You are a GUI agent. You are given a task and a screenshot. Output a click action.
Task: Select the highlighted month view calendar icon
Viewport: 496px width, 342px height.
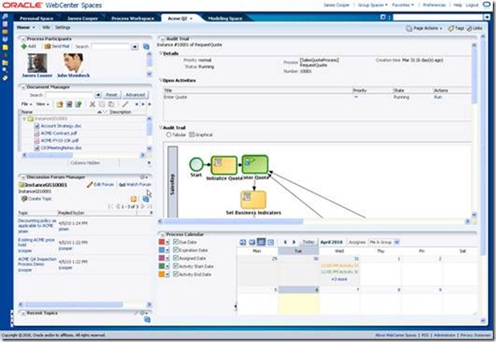click(261, 242)
